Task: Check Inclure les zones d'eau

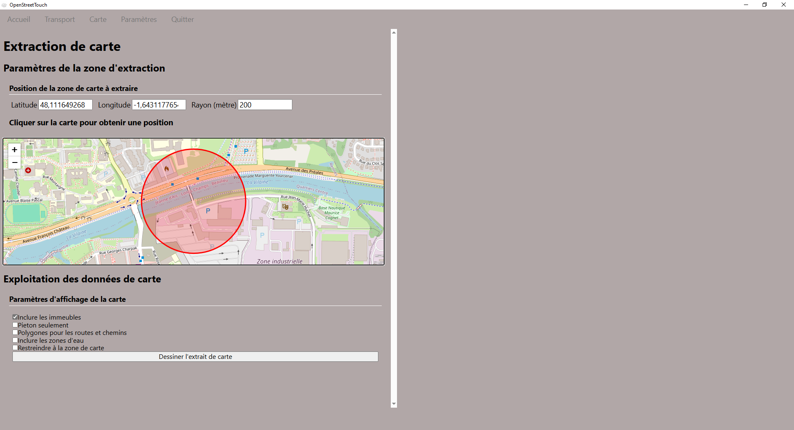Action: [15, 340]
